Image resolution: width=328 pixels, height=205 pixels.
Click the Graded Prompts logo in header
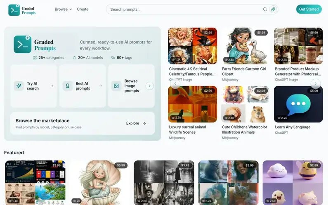22,10
